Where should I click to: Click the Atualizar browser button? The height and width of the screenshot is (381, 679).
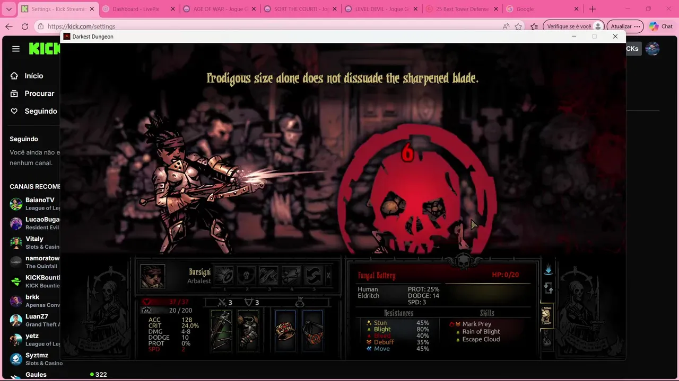pyautogui.click(x=625, y=26)
